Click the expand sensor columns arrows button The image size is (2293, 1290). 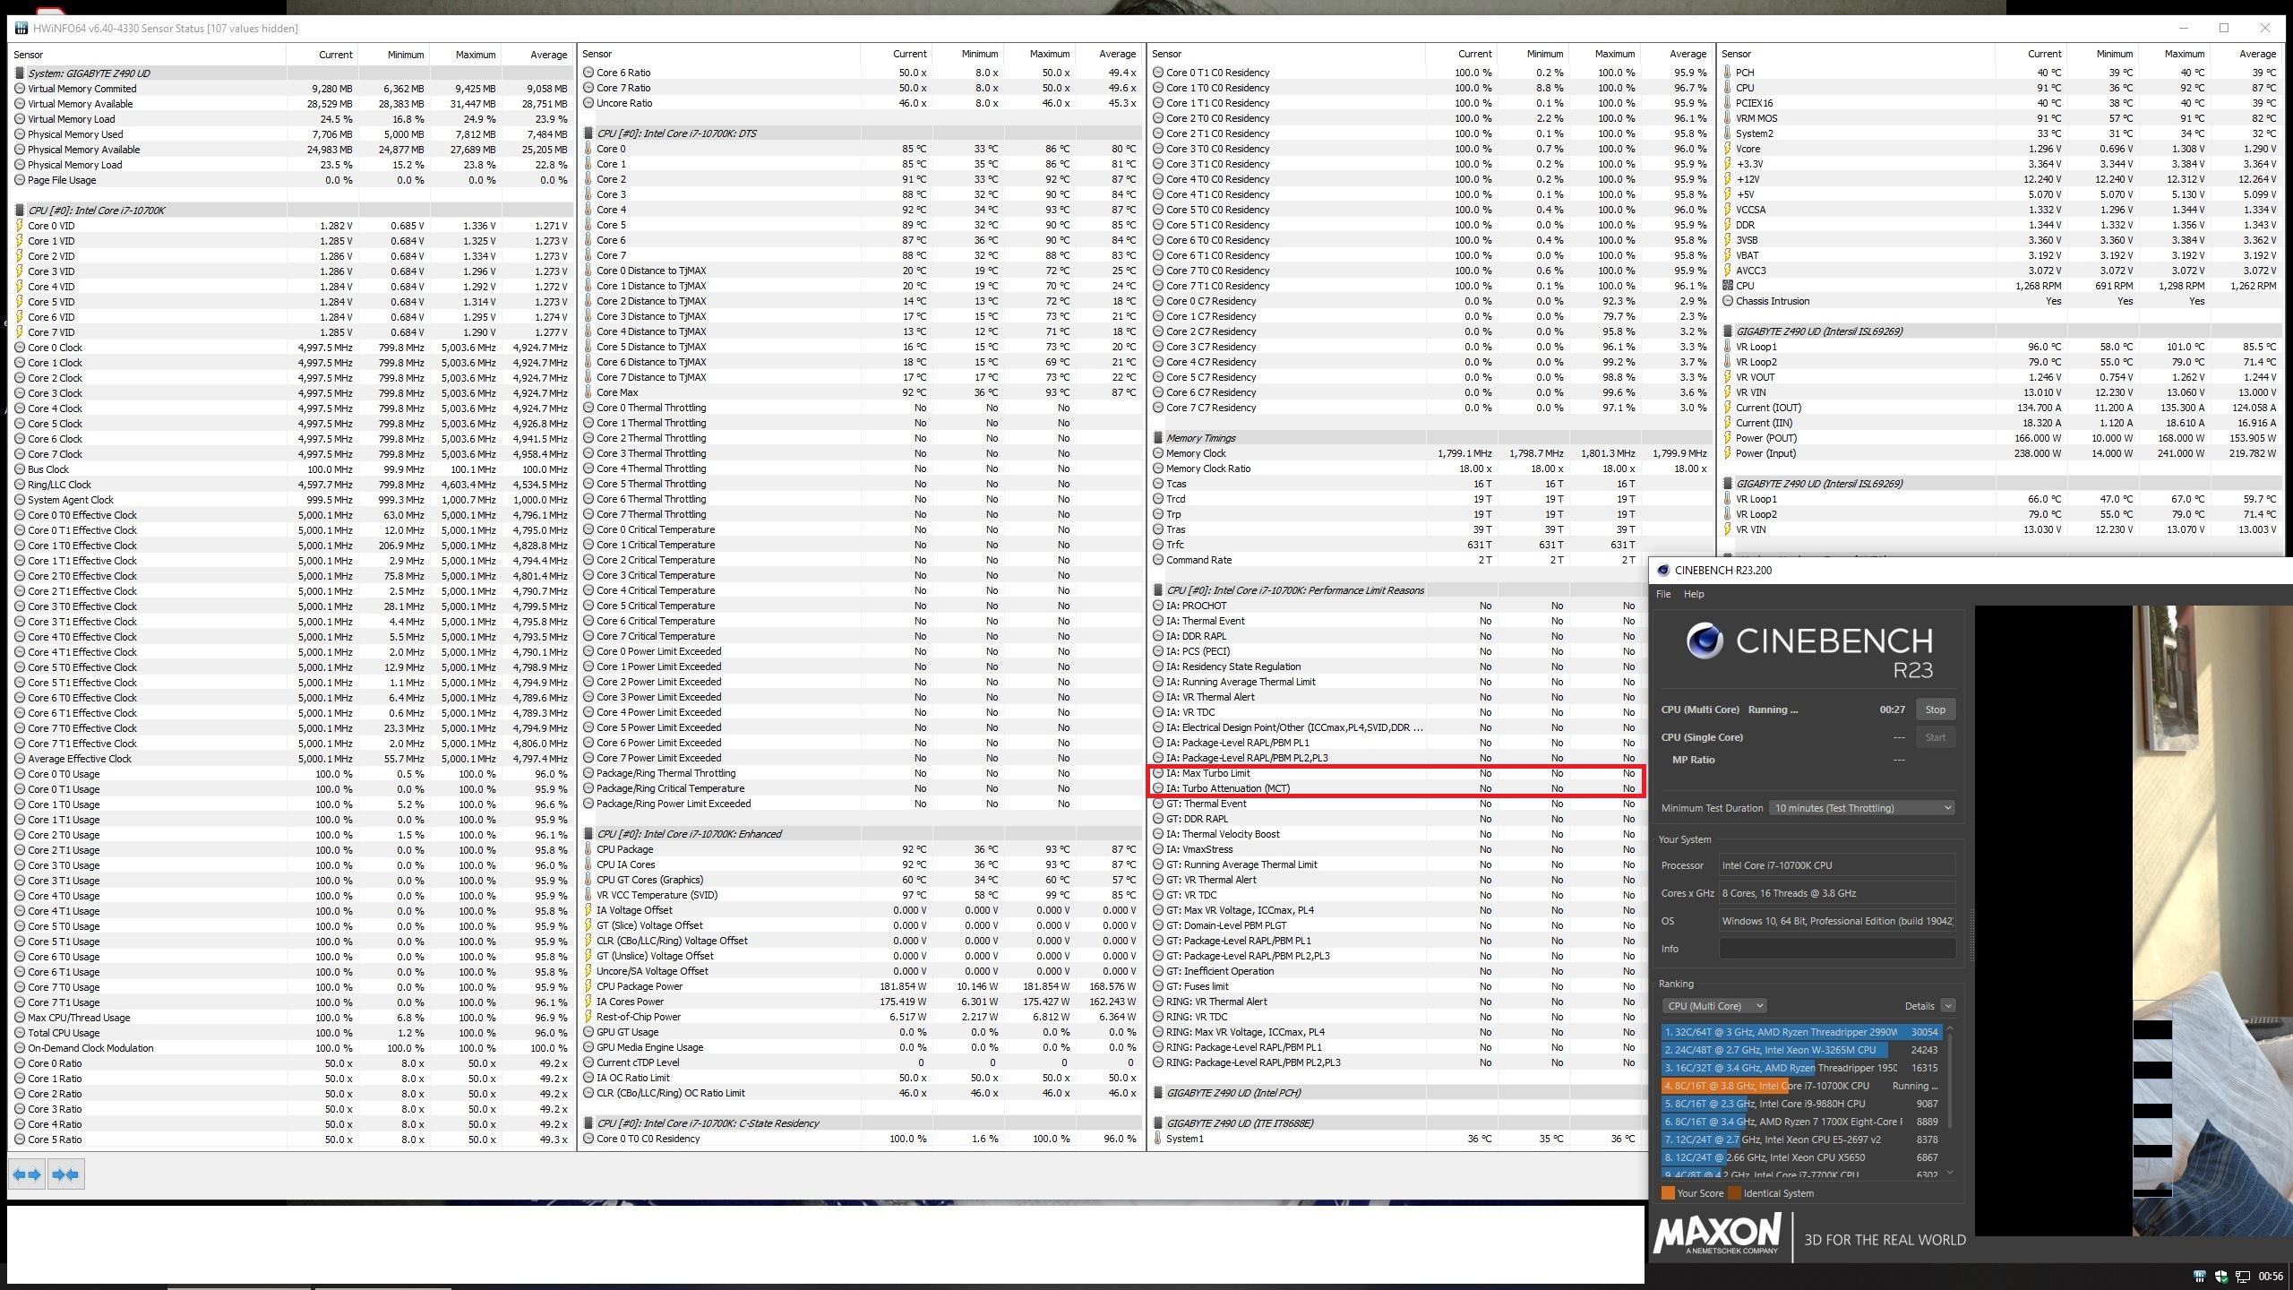(x=28, y=1174)
